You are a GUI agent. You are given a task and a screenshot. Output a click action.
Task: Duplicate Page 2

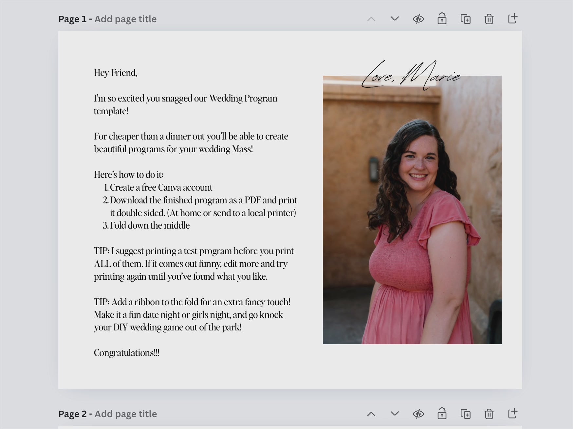click(x=465, y=414)
